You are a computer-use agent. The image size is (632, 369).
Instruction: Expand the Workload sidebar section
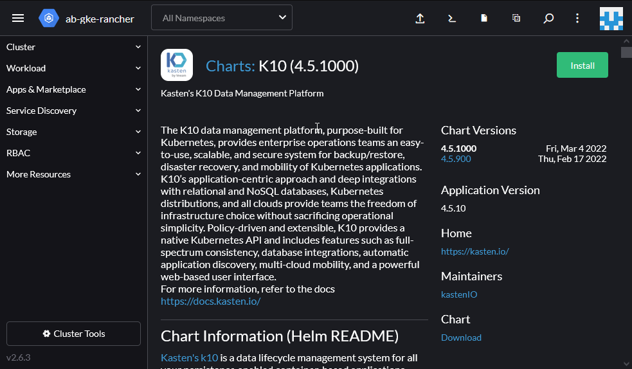[73, 68]
